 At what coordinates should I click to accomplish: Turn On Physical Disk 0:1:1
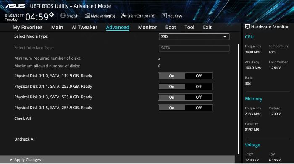tap(171, 87)
